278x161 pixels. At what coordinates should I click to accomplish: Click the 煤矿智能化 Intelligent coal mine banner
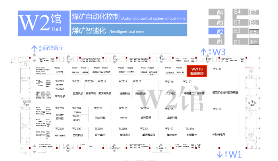point(129,30)
